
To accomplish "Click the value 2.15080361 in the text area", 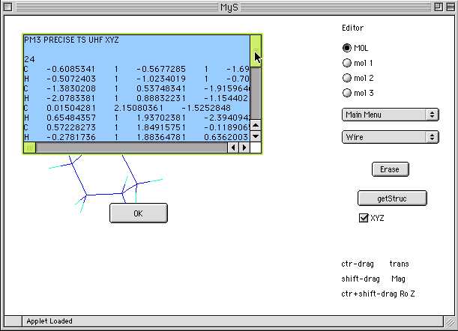I will pos(139,108).
